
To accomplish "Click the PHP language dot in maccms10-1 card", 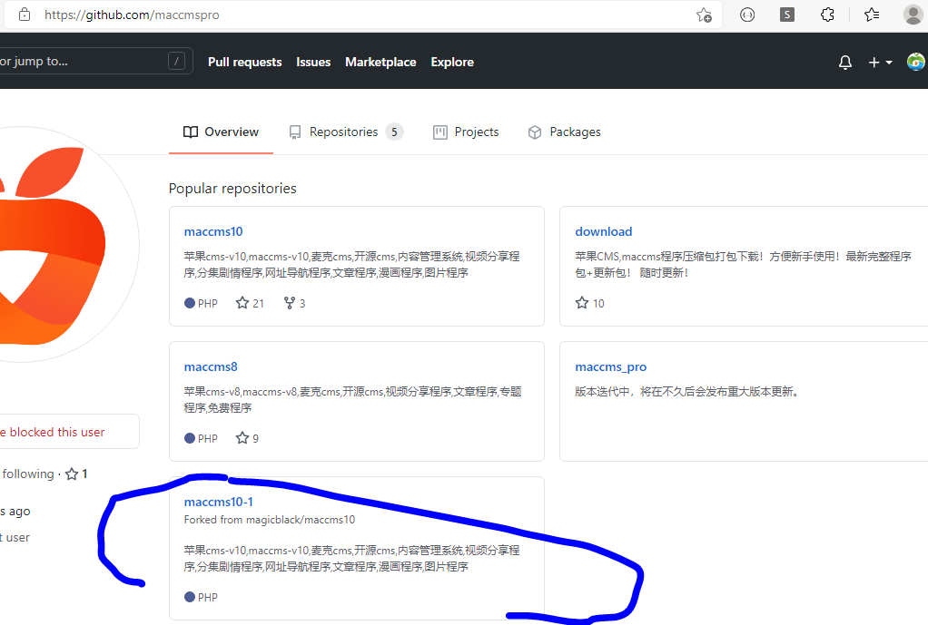I will (x=190, y=597).
